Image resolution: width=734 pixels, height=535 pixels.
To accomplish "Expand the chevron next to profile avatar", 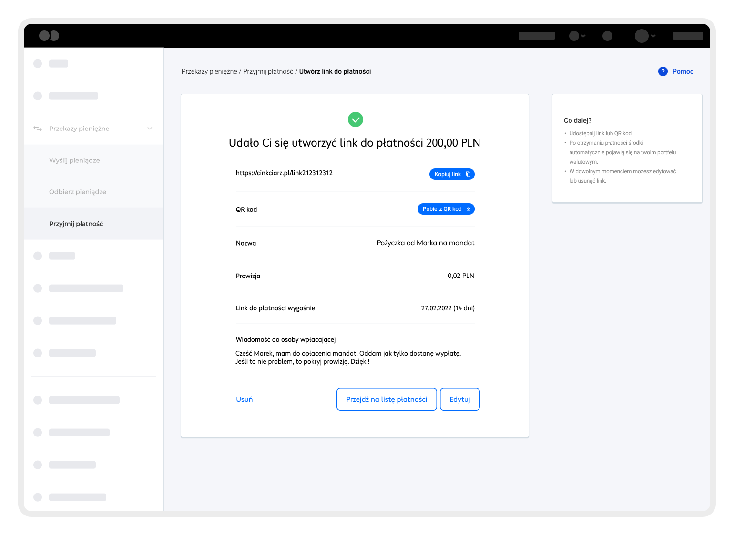I will (x=653, y=36).
